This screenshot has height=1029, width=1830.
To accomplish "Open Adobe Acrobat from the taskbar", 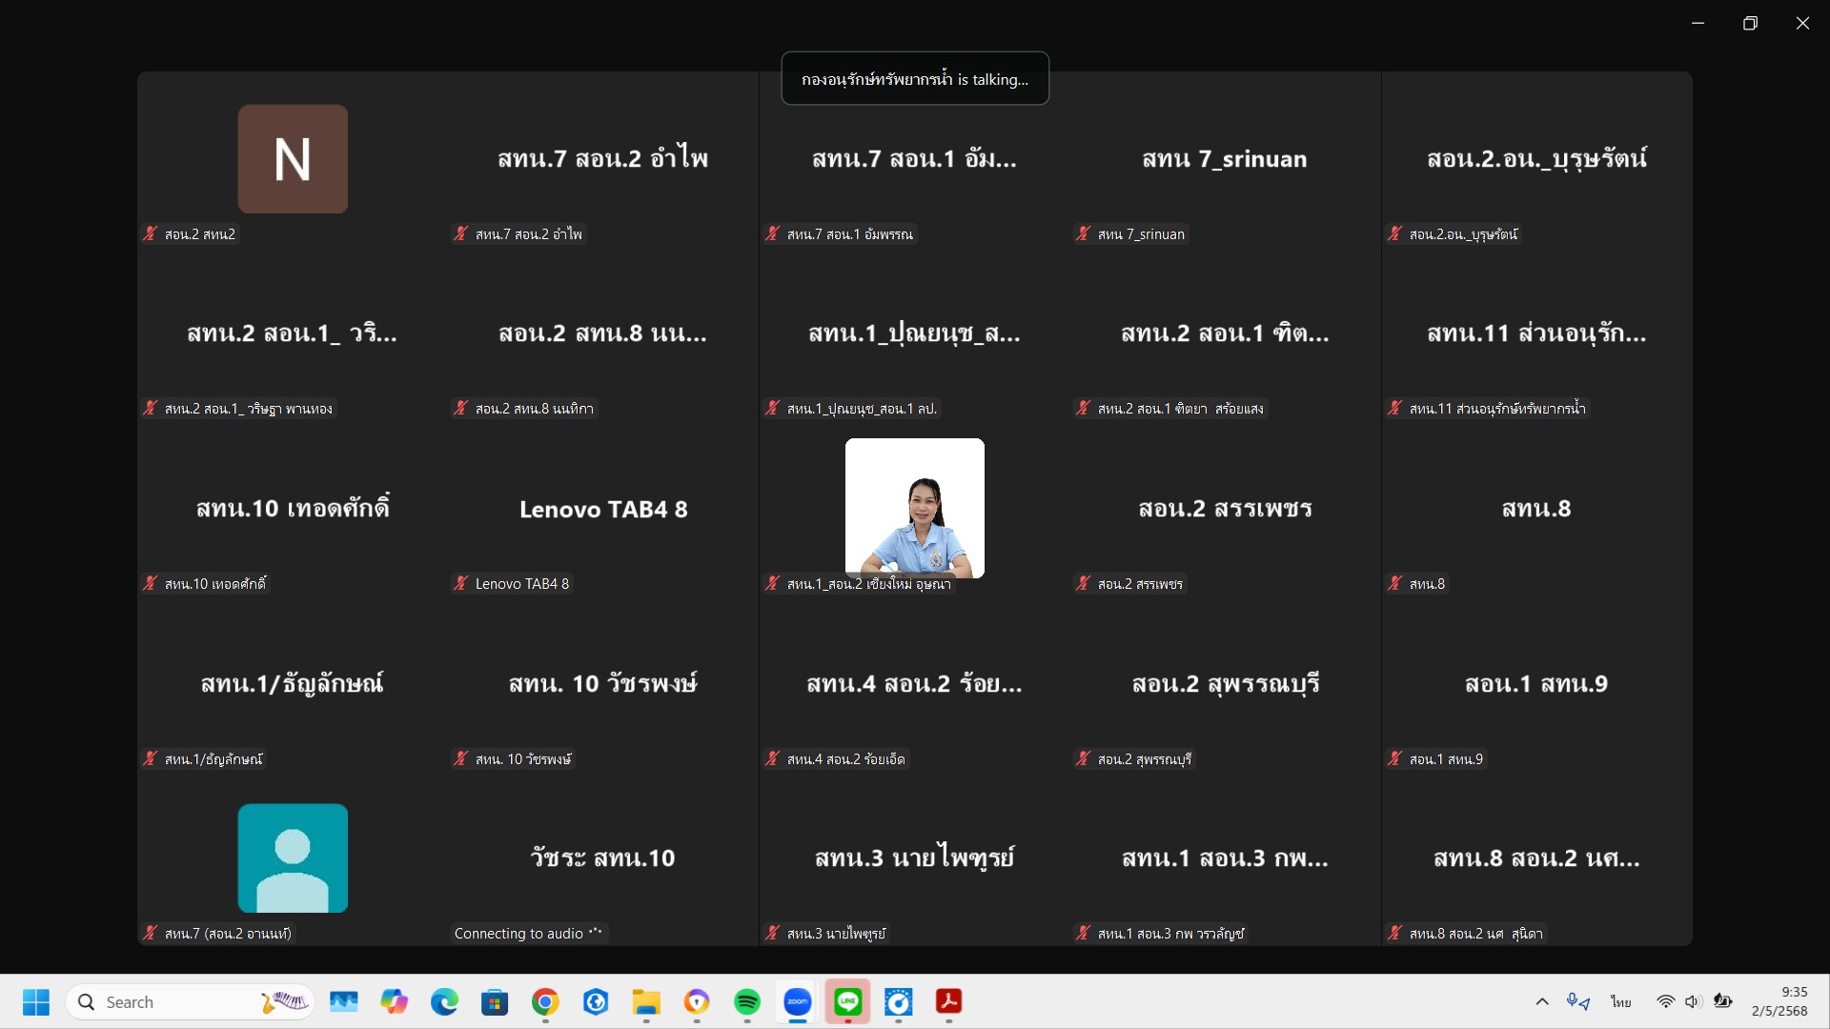I will click(x=948, y=1002).
